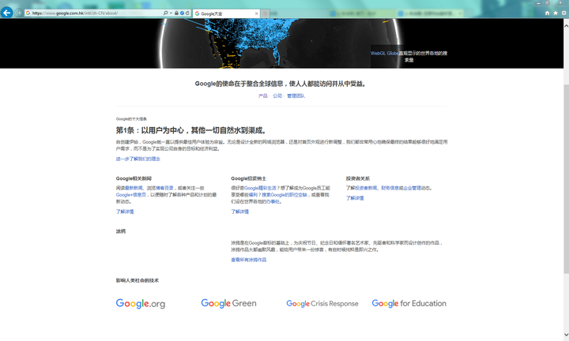
Task: Click the 影响人类社会的技术 heading
Action: 138,280
